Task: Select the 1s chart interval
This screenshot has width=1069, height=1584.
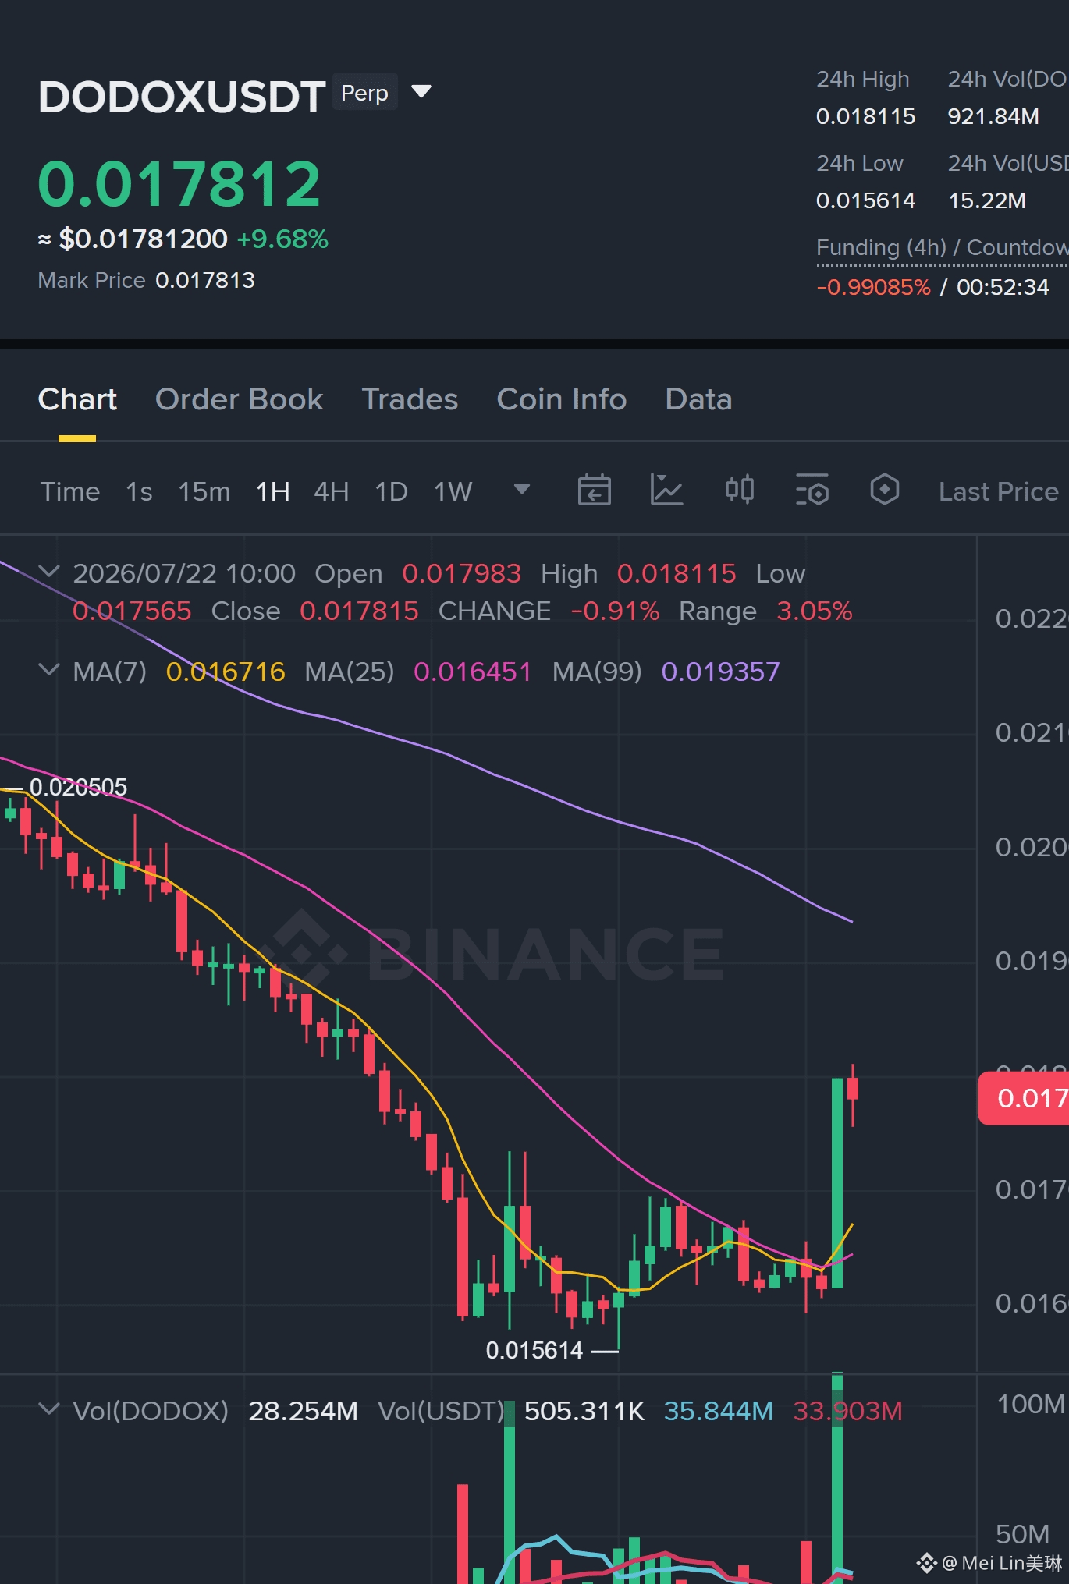Action: 139,491
